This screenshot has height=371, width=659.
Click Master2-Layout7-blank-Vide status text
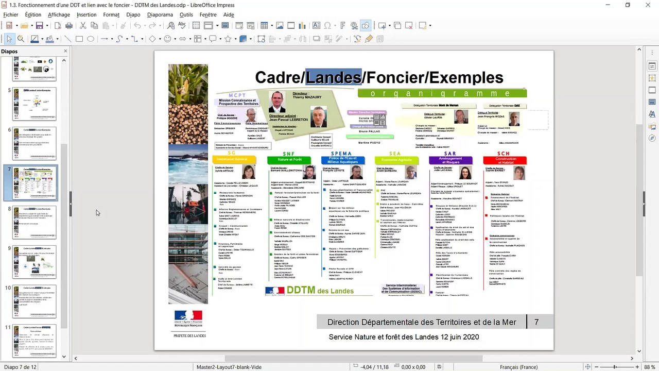(x=229, y=367)
